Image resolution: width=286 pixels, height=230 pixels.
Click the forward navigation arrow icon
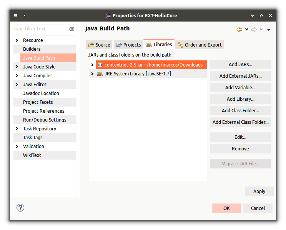click(x=254, y=30)
